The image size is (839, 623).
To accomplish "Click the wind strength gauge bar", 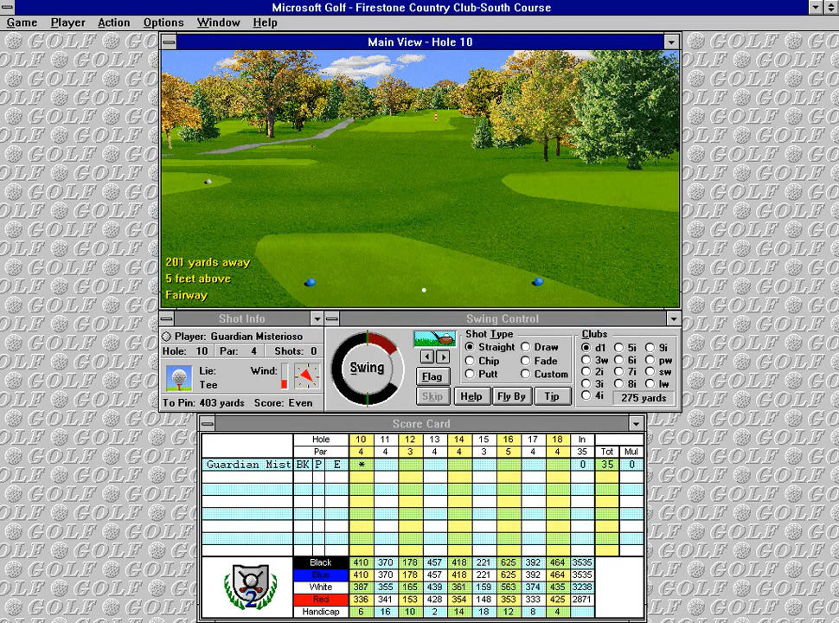I will tap(286, 376).
